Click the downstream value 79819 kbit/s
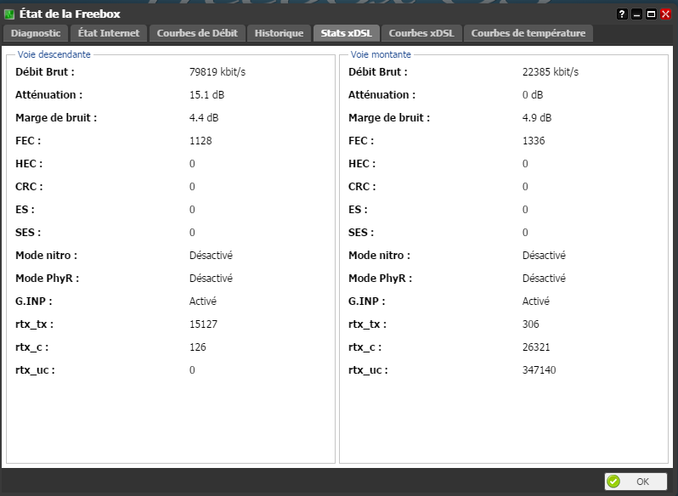This screenshot has height=496, width=678. [217, 71]
